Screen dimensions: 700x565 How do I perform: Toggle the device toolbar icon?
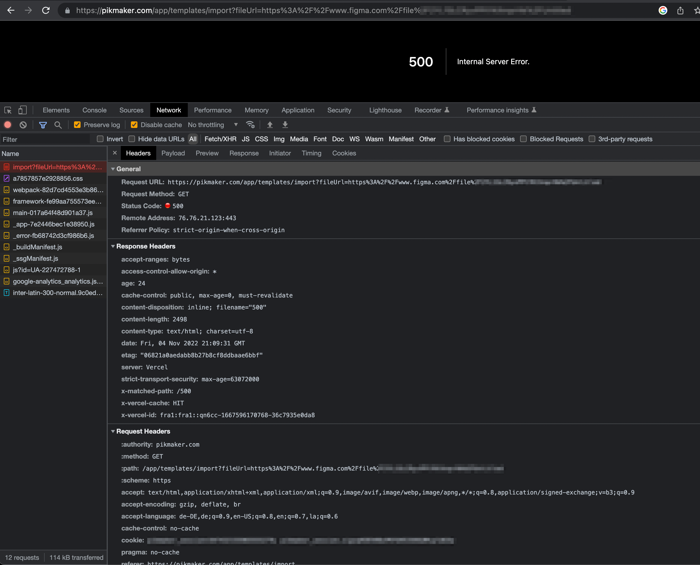point(22,110)
